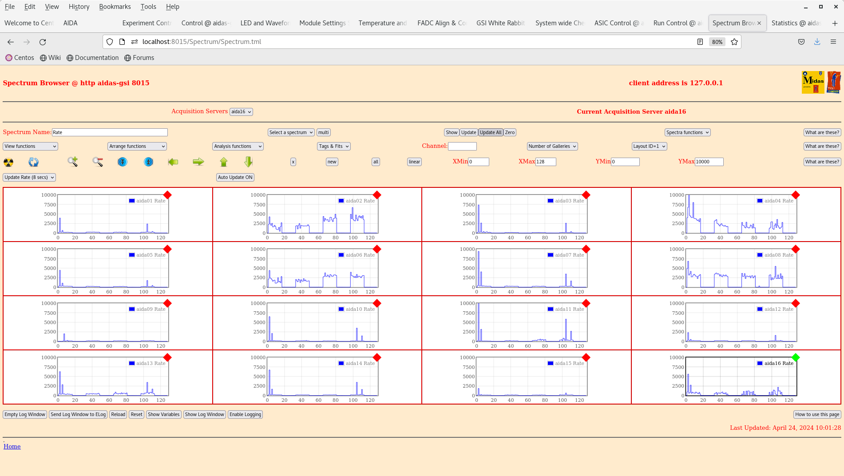Open the Update Rate (8 secs) dropdown
This screenshot has height=476, width=844.
click(x=29, y=177)
